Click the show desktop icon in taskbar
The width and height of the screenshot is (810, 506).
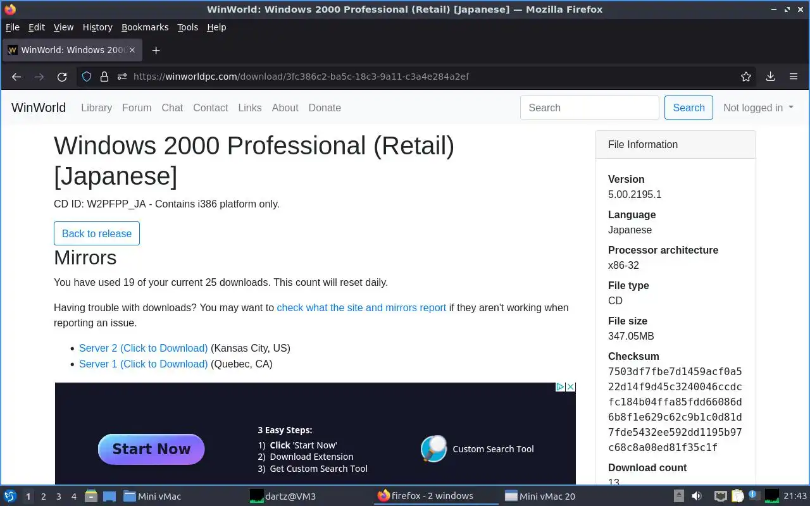click(x=109, y=496)
